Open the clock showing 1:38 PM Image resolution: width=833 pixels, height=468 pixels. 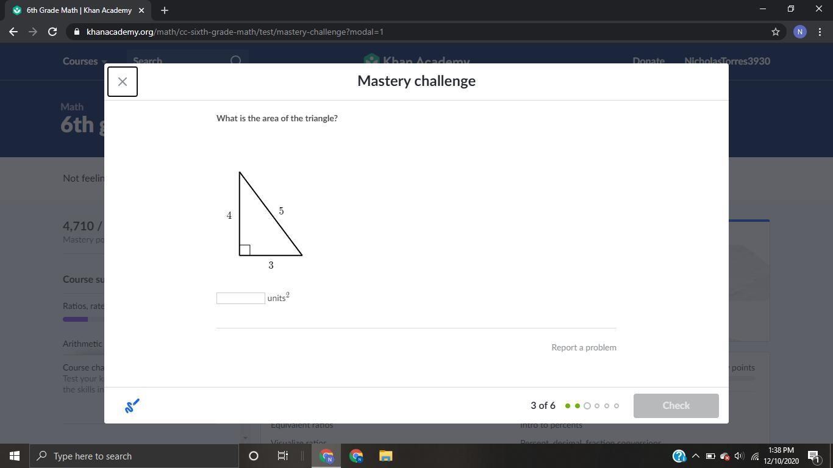[x=781, y=456]
